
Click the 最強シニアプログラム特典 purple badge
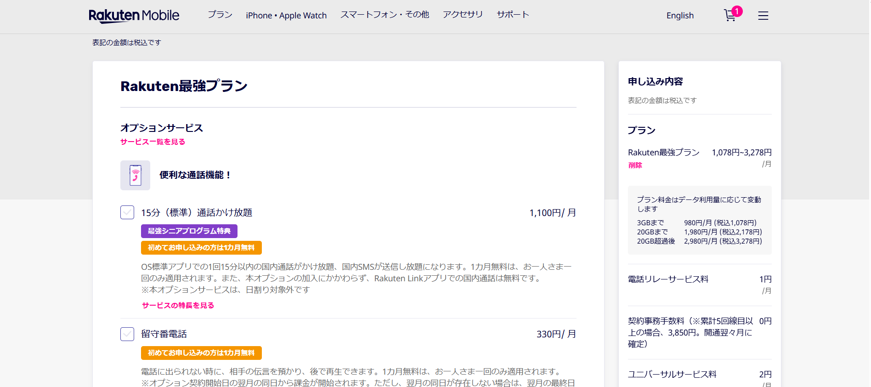coord(189,231)
